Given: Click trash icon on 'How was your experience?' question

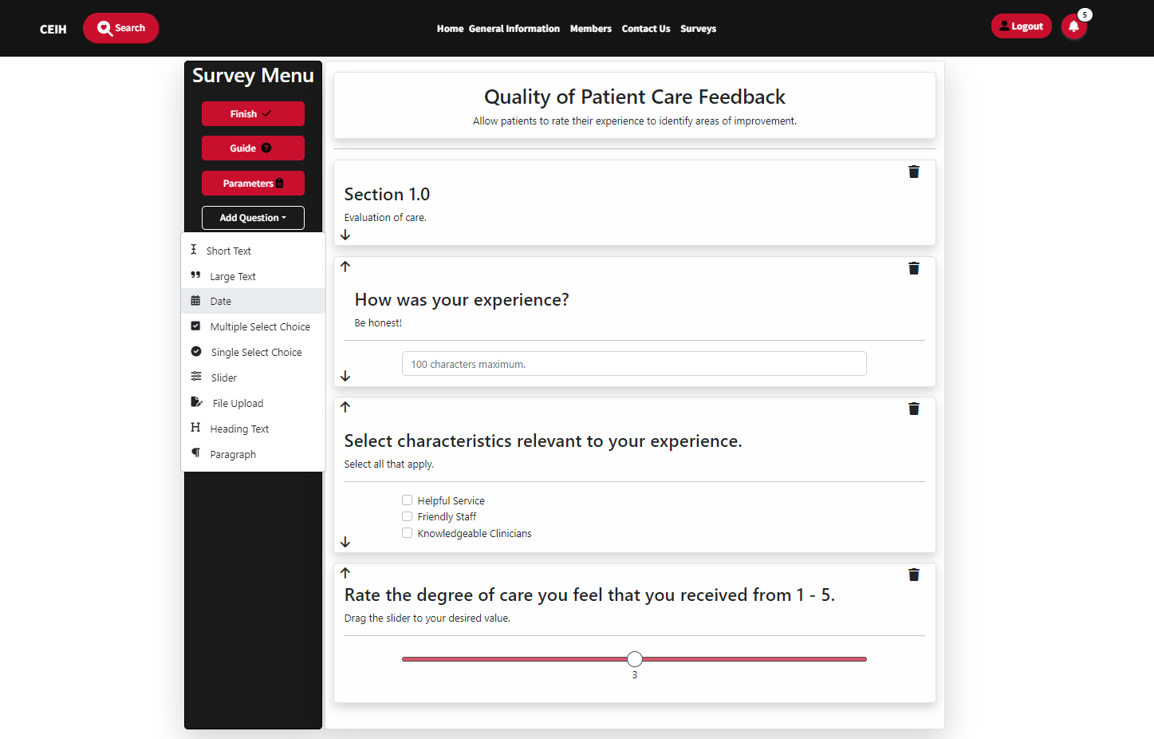Looking at the screenshot, I should click(914, 269).
